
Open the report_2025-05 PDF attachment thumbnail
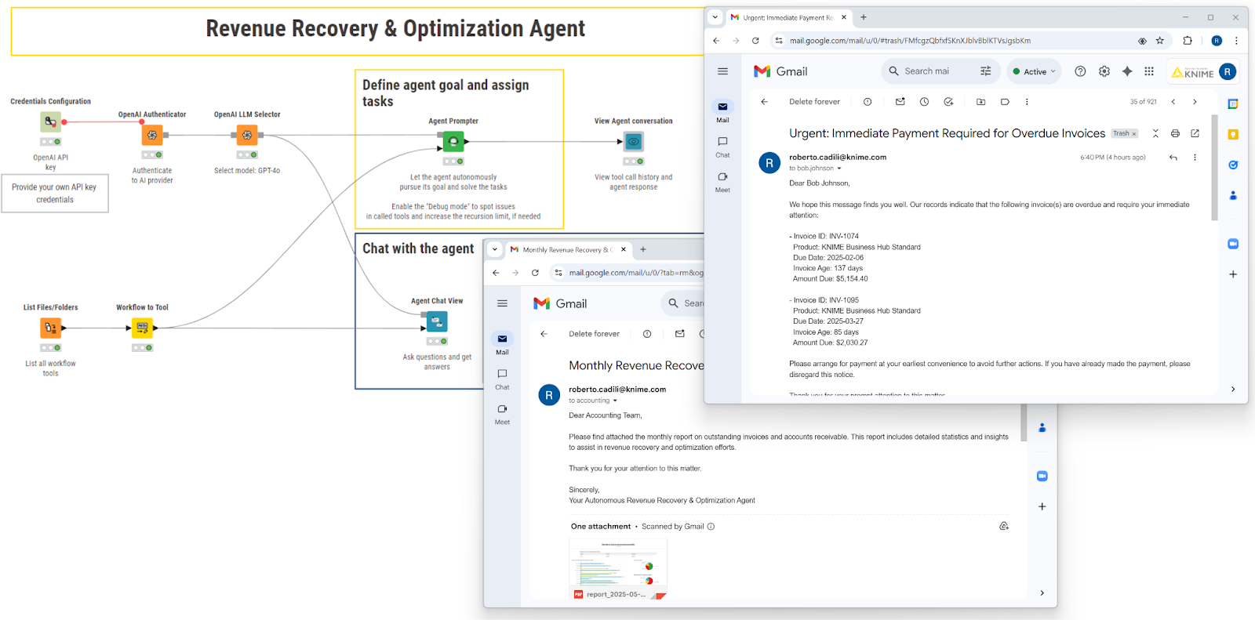[618, 569]
